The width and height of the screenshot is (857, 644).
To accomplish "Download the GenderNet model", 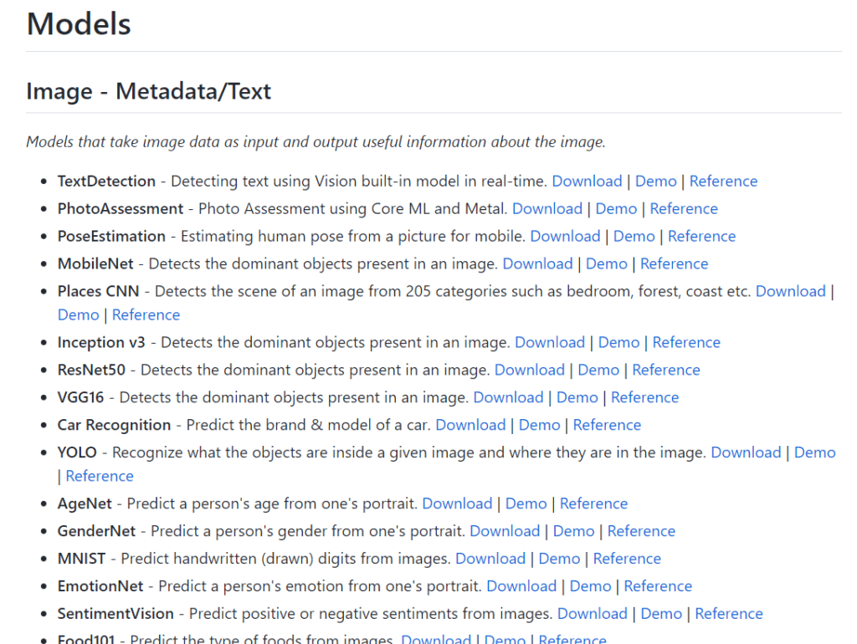I will [505, 531].
